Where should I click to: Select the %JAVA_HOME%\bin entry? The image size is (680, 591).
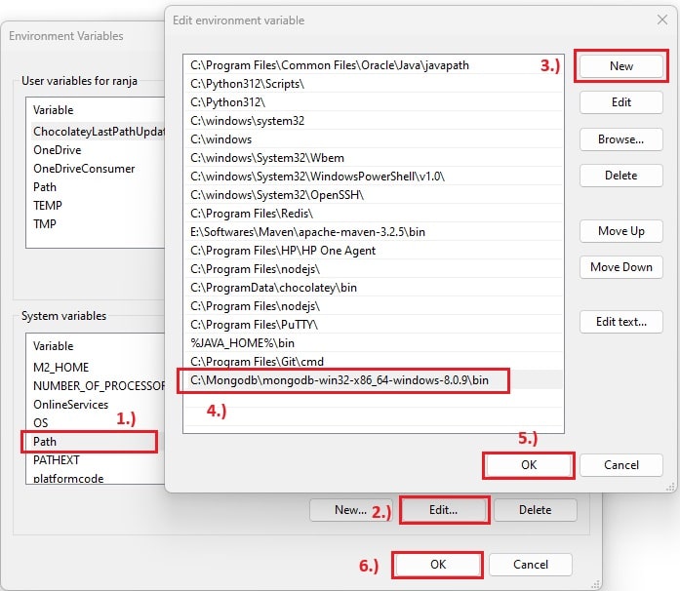373,343
